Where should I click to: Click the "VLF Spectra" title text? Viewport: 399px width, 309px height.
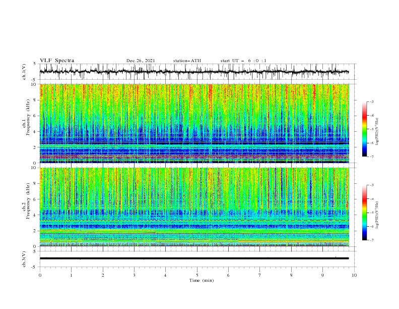click(57, 61)
